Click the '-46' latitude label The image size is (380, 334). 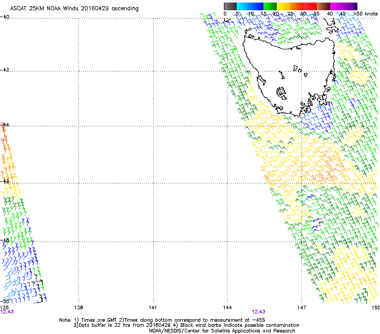click(5, 181)
